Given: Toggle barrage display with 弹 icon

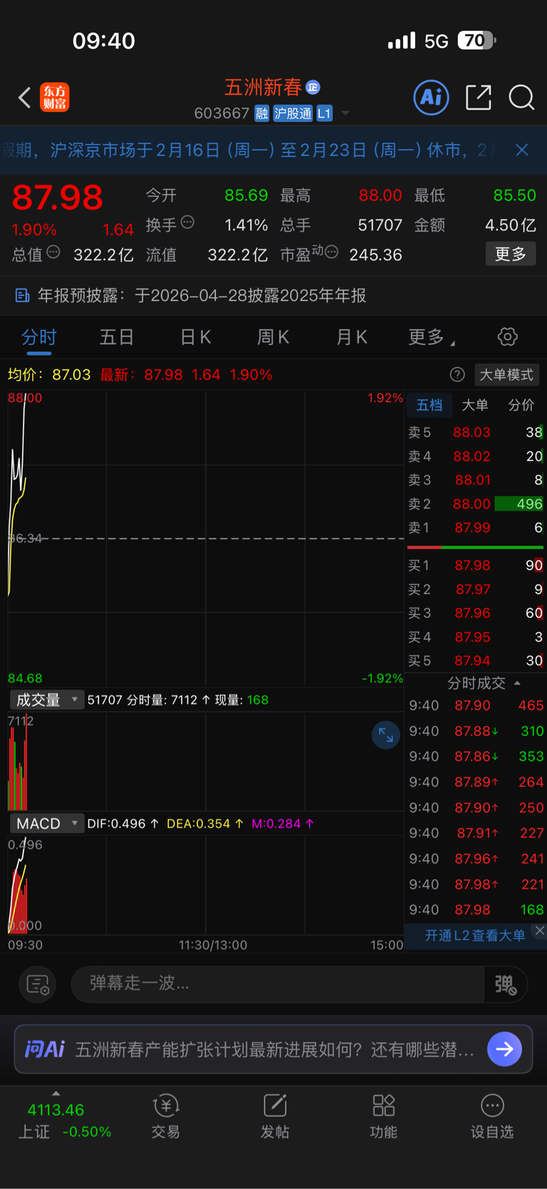Looking at the screenshot, I should (x=506, y=985).
